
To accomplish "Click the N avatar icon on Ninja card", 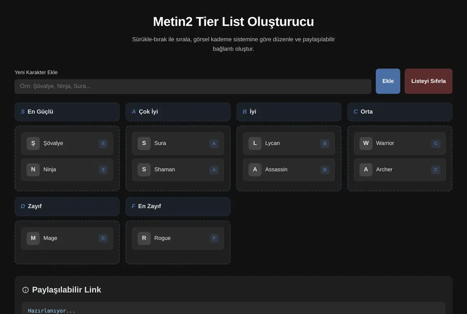I will pos(33,169).
